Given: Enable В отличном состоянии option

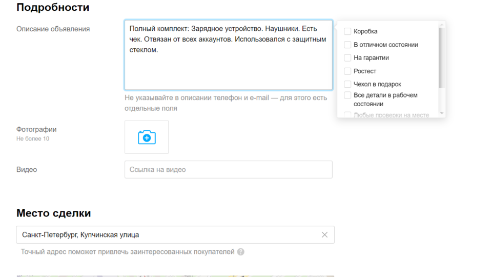Looking at the screenshot, I should click(x=347, y=45).
